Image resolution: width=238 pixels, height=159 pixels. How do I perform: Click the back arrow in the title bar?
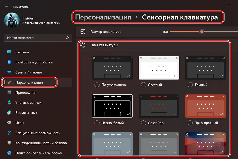click(x=6, y=6)
